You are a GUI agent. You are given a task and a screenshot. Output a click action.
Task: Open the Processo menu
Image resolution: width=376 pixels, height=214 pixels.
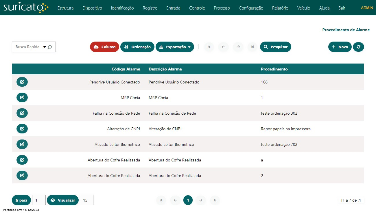(222, 8)
